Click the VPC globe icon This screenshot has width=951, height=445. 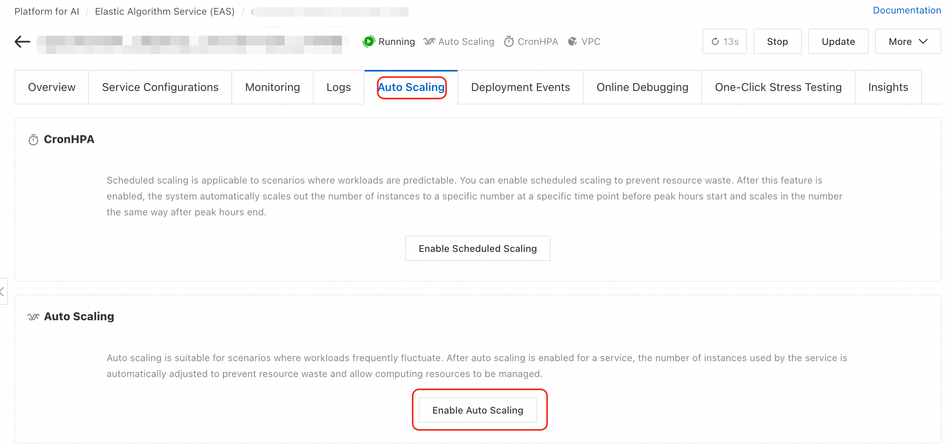coord(572,41)
